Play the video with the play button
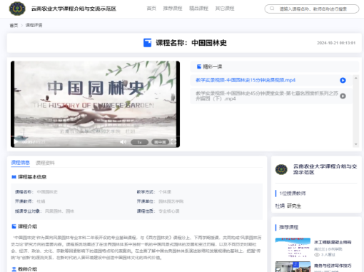 [x=16, y=142]
